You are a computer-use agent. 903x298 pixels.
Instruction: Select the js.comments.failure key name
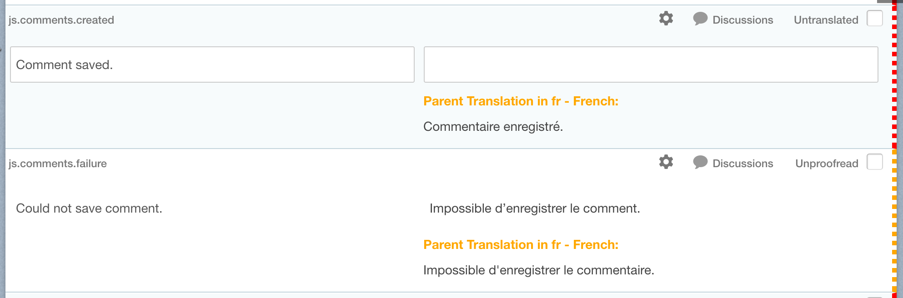(x=58, y=164)
